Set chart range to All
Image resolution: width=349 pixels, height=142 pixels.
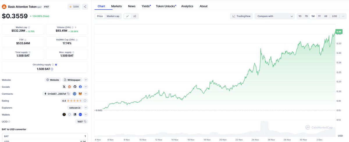[x=326, y=16]
